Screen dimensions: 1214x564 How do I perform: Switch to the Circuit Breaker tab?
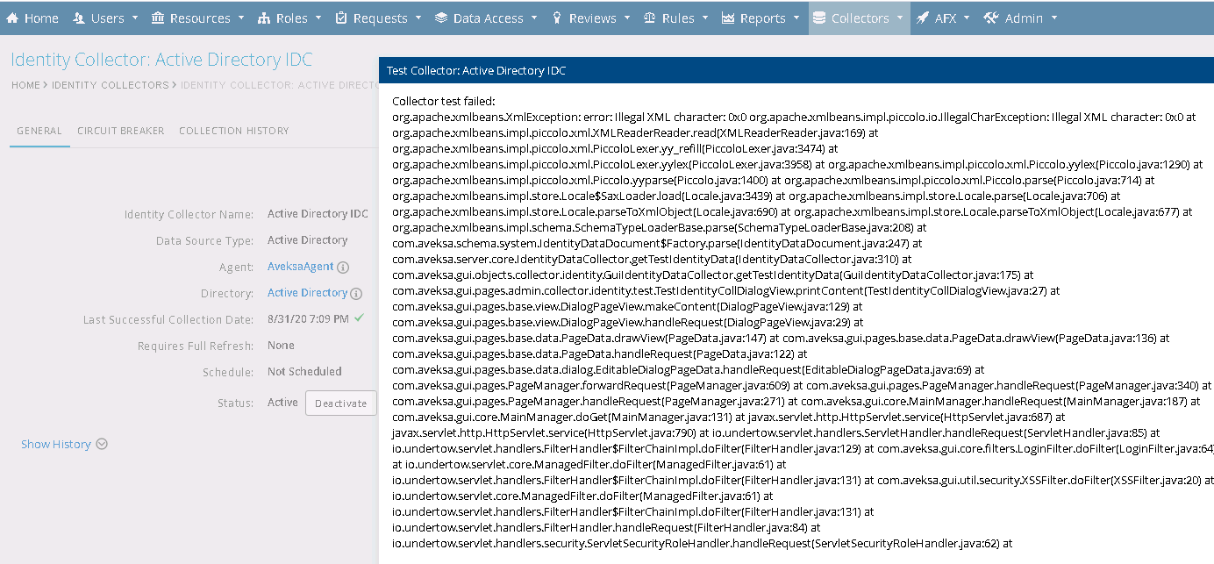[x=120, y=131]
